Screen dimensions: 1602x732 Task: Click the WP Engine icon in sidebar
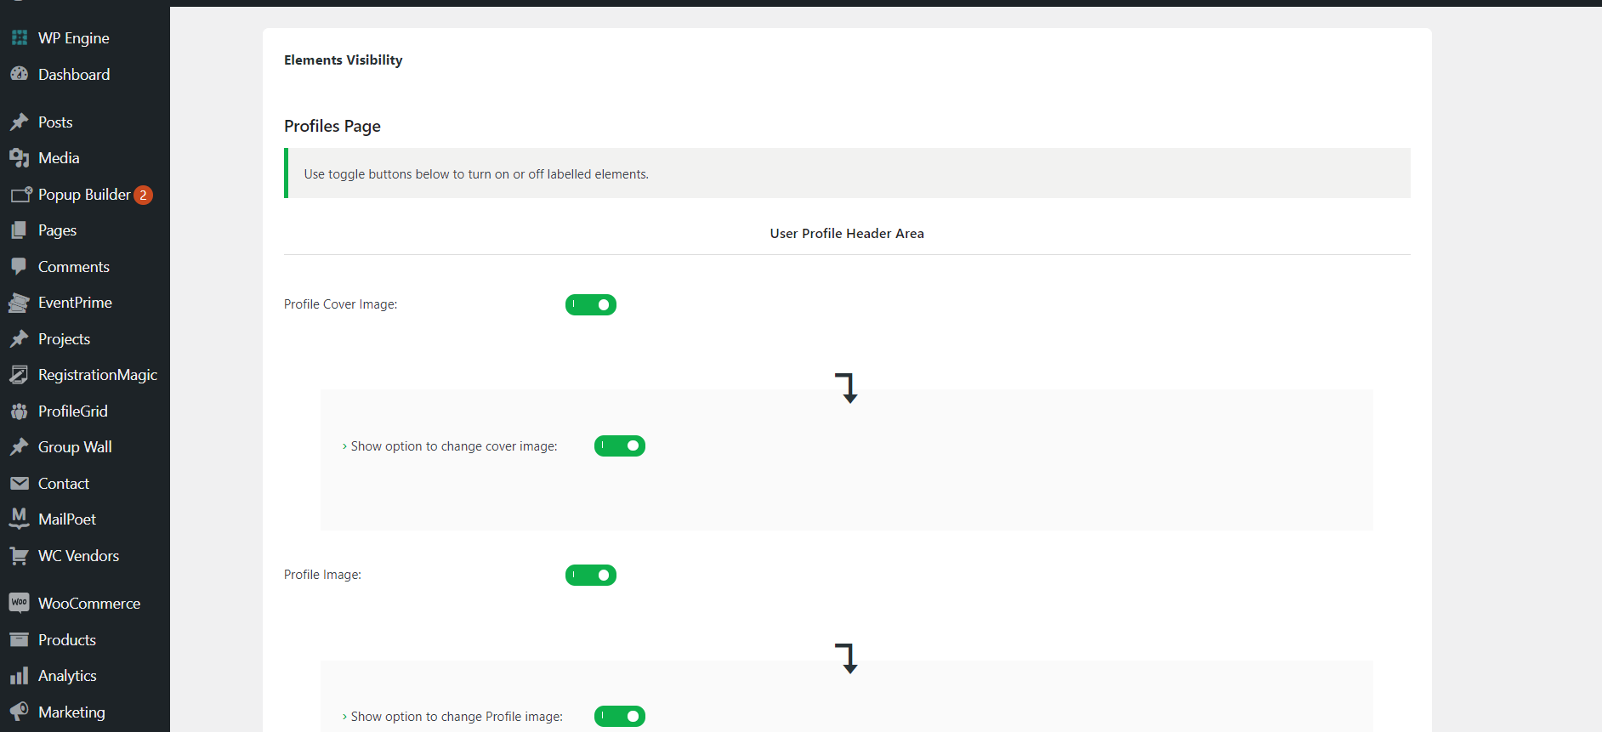(x=19, y=38)
